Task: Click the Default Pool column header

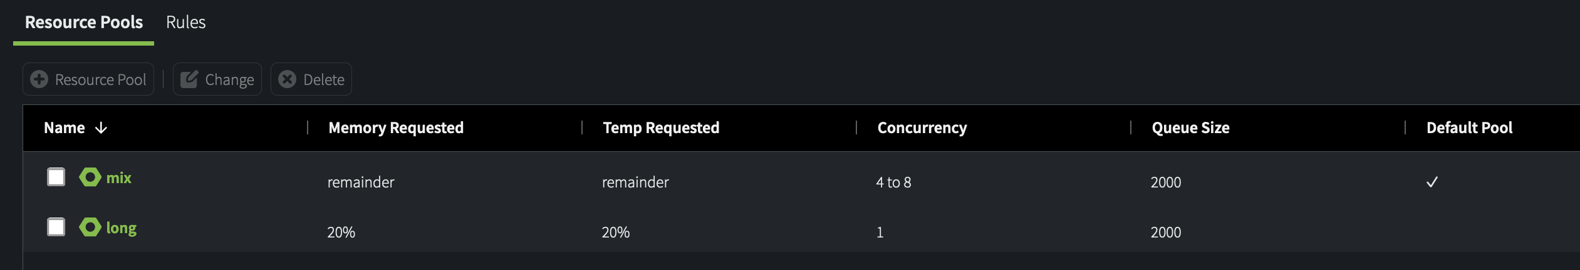Action: click(x=1469, y=128)
